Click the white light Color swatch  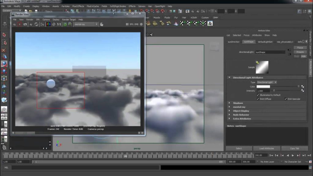pyautogui.click(x=263, y=86)
